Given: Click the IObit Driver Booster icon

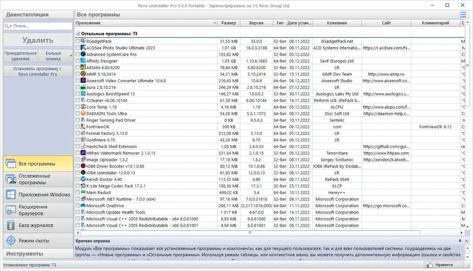Looking at the screenshot, I should tap(83, 166).
